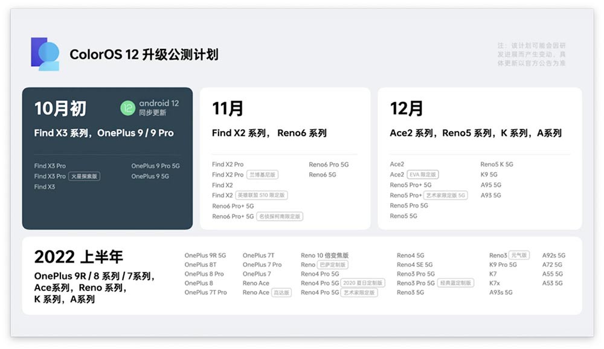Click the "经典蓝定制版" tag

pos(455,283)
